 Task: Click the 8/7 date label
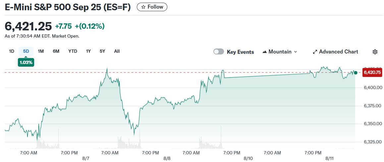click(x=85, y=158)
